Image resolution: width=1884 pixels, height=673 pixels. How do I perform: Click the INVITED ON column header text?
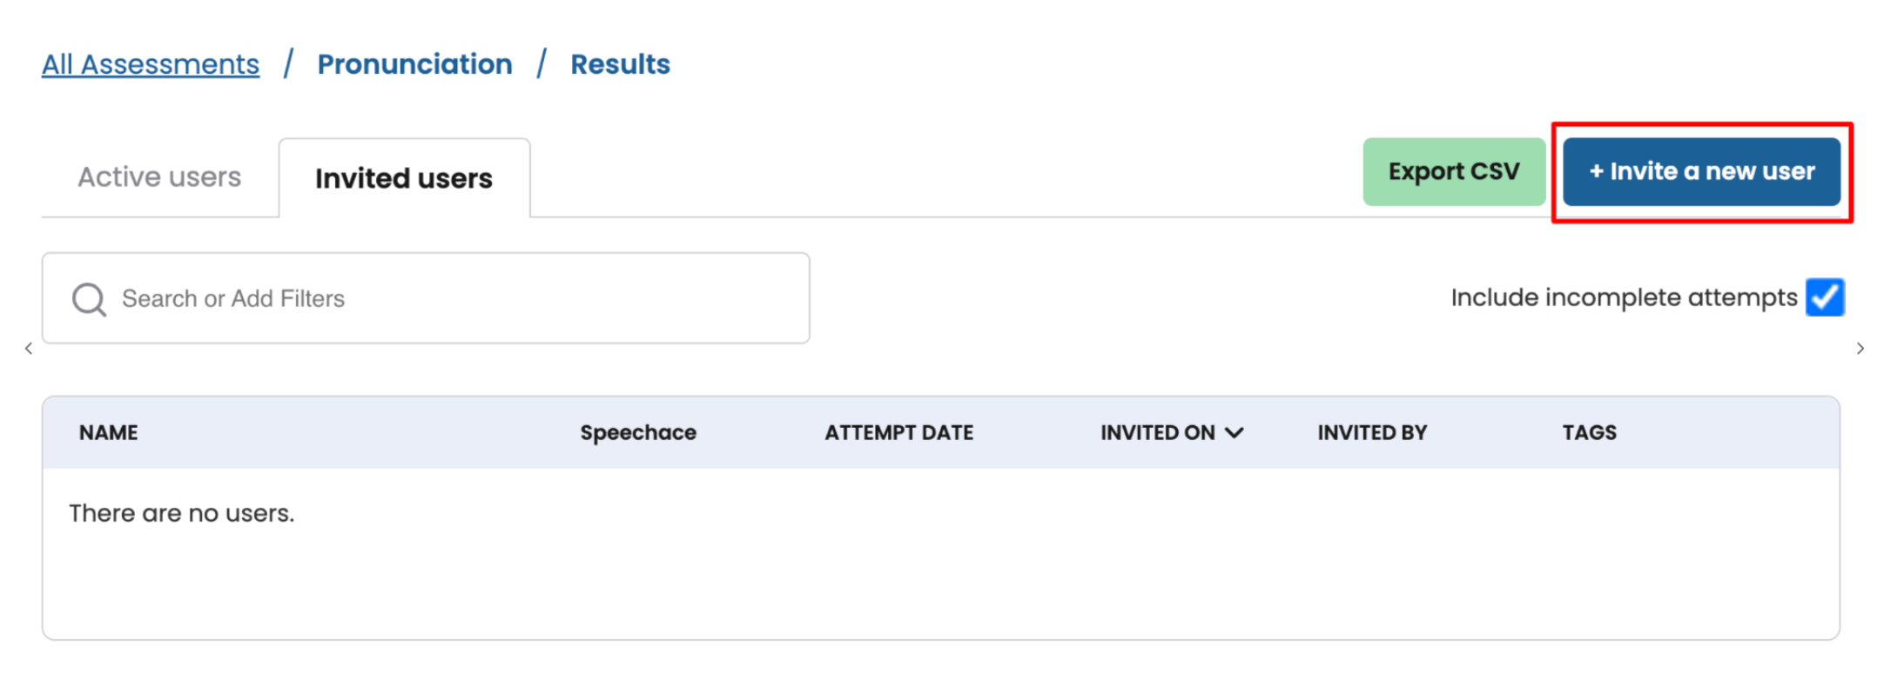[x=1157, y=433]
